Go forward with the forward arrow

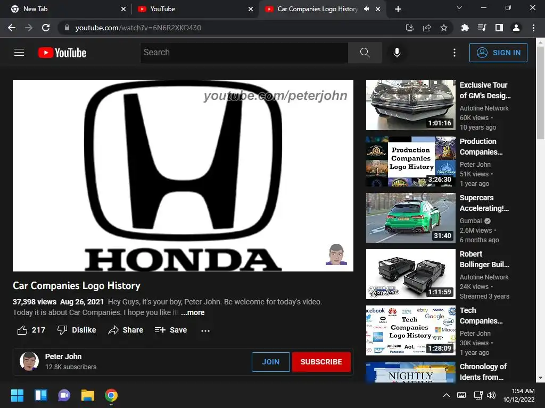[x=29, y=28]
